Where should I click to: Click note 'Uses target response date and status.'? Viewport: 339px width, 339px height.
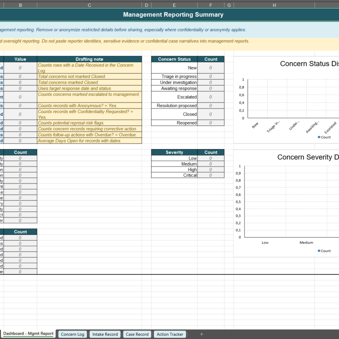click(x=89, y=88)
